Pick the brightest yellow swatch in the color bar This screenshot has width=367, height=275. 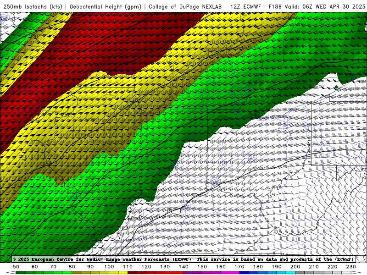click(x=123, y=273)
